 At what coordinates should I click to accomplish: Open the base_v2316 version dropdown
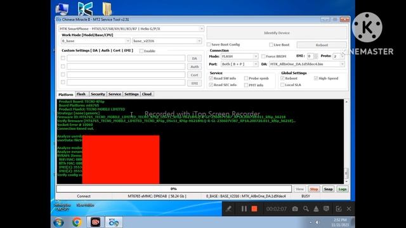(x=167, y=41)
